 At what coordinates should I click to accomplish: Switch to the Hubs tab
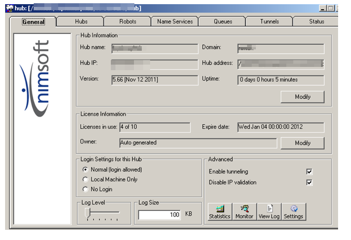click(x=81, y=22)
